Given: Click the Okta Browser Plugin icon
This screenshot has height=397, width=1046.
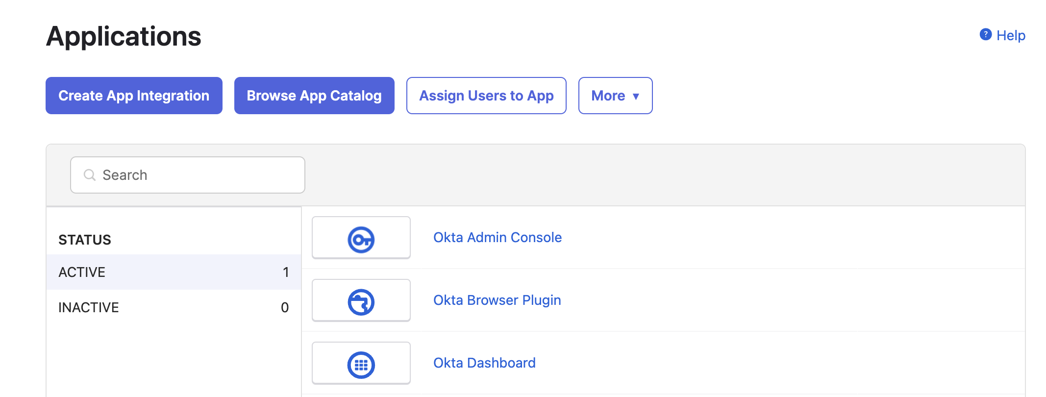Looking at the screenshot, I should pyautogui.click(x=361, y=302).
